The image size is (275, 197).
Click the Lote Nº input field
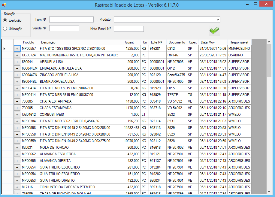click(x=71, y=19)
